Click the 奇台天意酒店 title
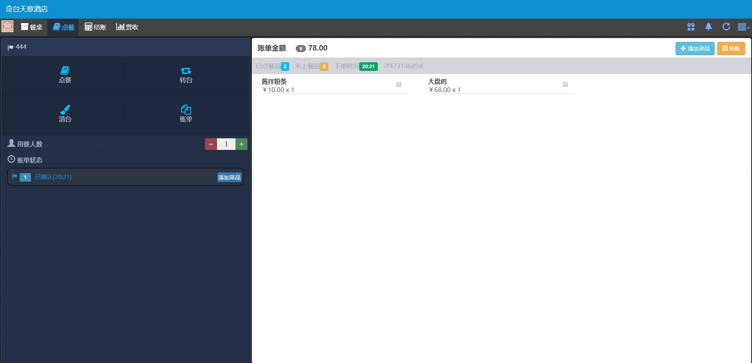752x363 pixels. 27,9
